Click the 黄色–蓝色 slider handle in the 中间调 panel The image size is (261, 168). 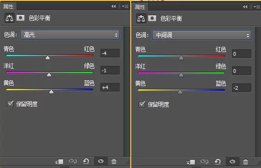[180, 92]
